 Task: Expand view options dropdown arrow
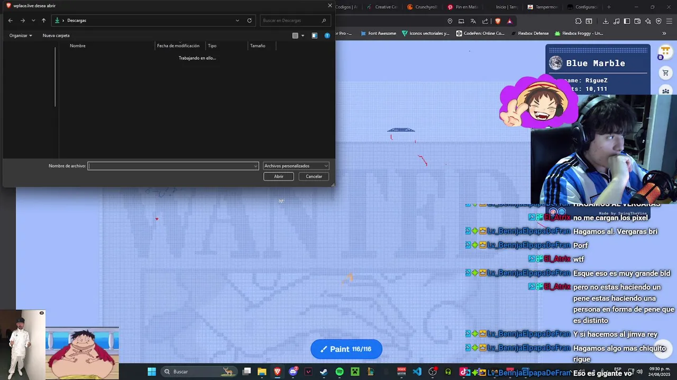(x=303, y=35)
